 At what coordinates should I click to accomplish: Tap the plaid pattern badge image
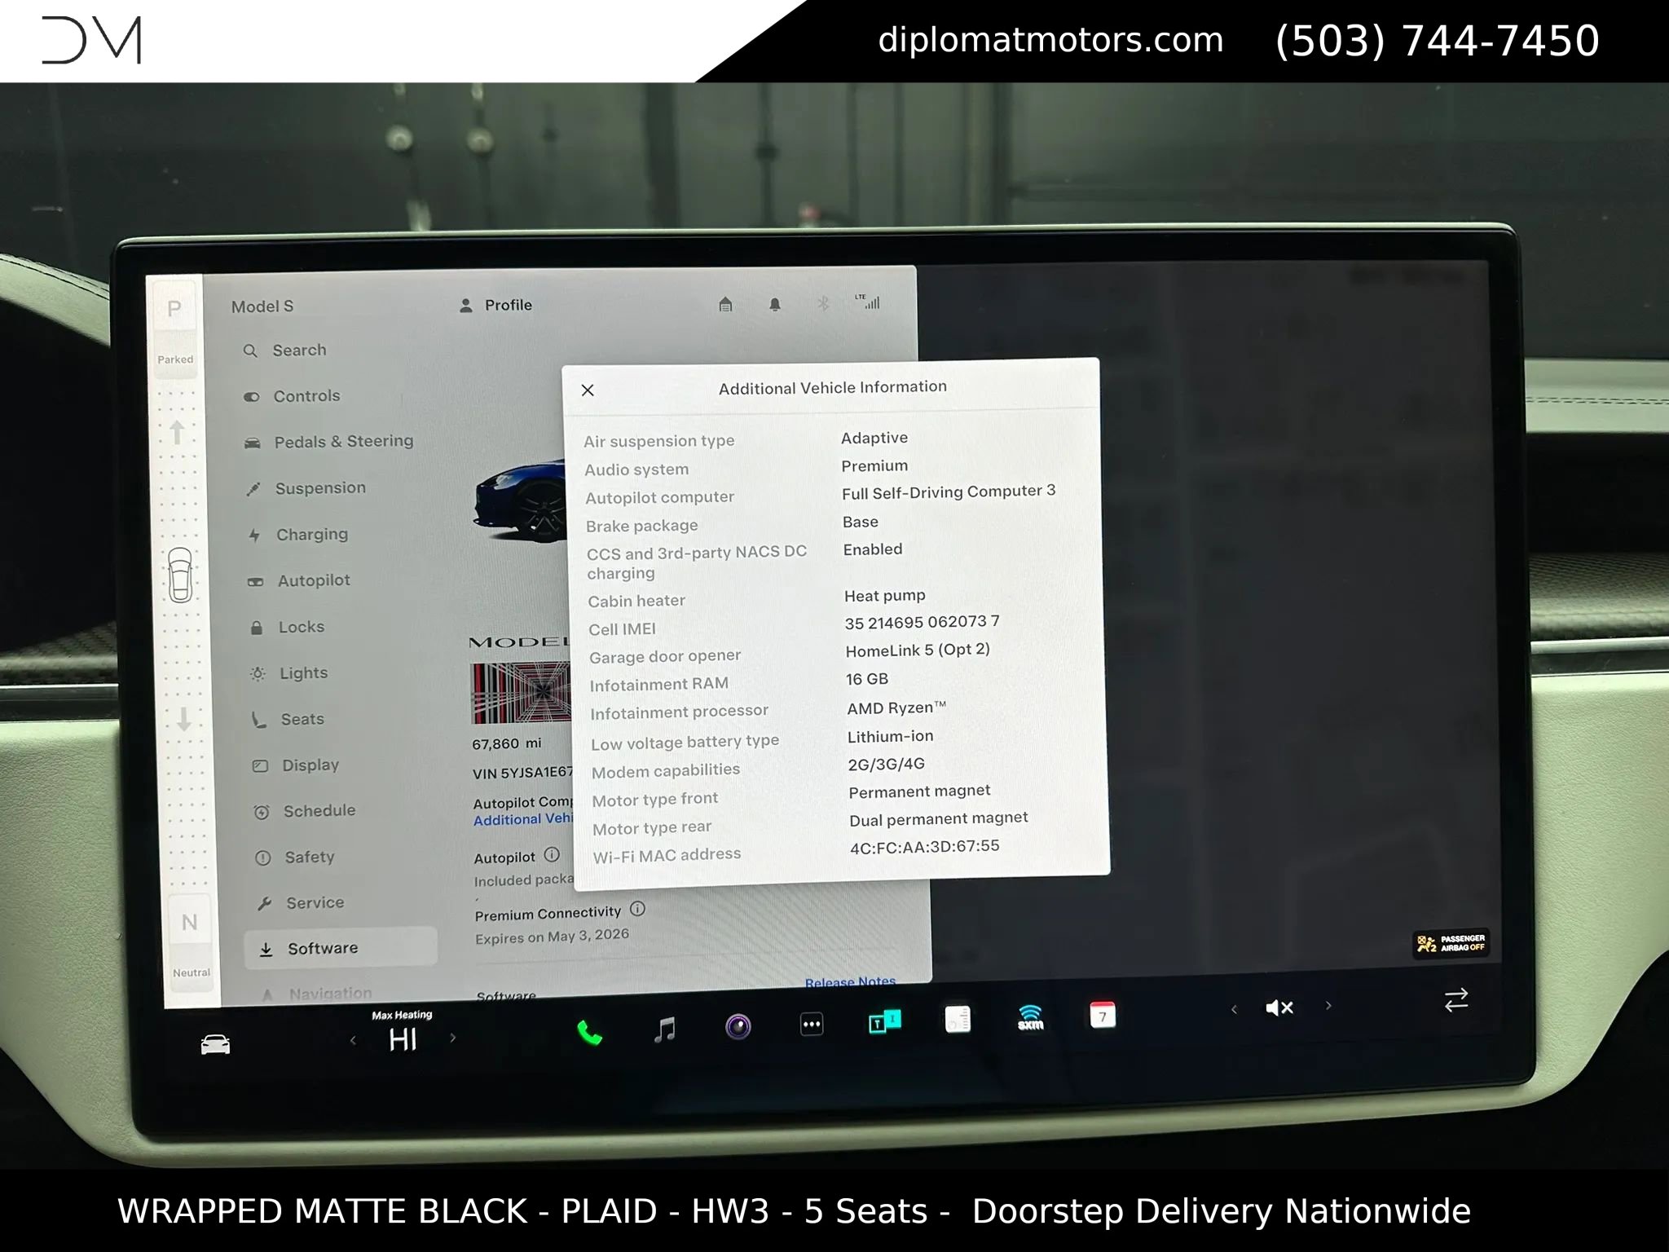pos(522,693)
